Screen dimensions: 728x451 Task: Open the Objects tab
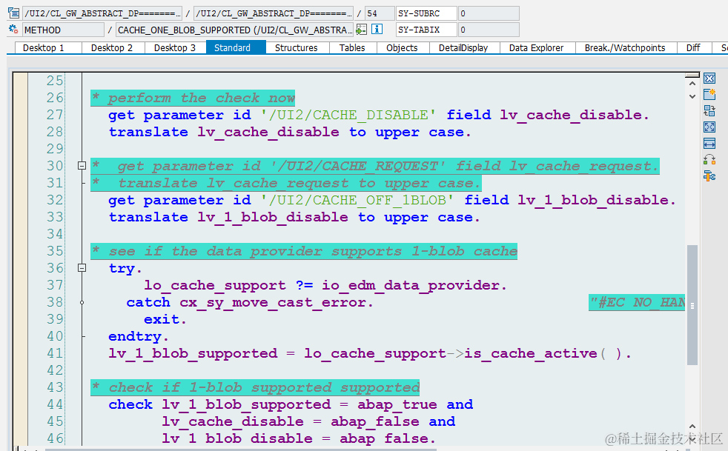point(403,48)
